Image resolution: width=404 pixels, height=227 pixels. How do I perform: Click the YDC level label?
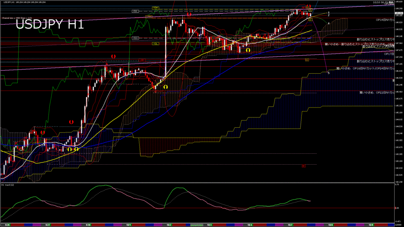pyautogui.click(x=135, y=11)
